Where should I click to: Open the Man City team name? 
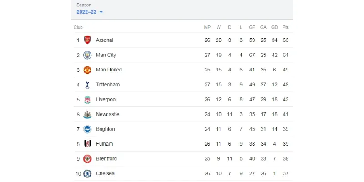(106, 55)
